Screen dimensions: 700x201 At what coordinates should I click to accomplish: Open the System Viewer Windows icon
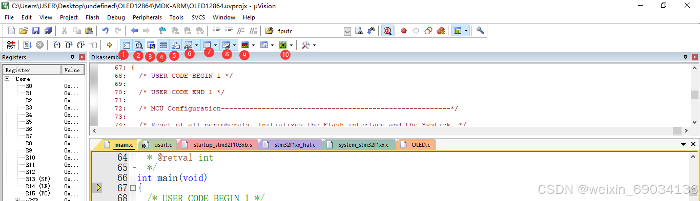283,45
